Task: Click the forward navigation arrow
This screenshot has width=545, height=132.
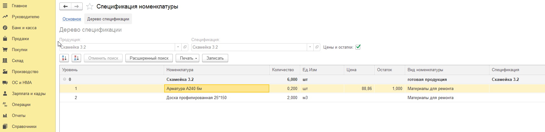Action: (x=77, y=6)
